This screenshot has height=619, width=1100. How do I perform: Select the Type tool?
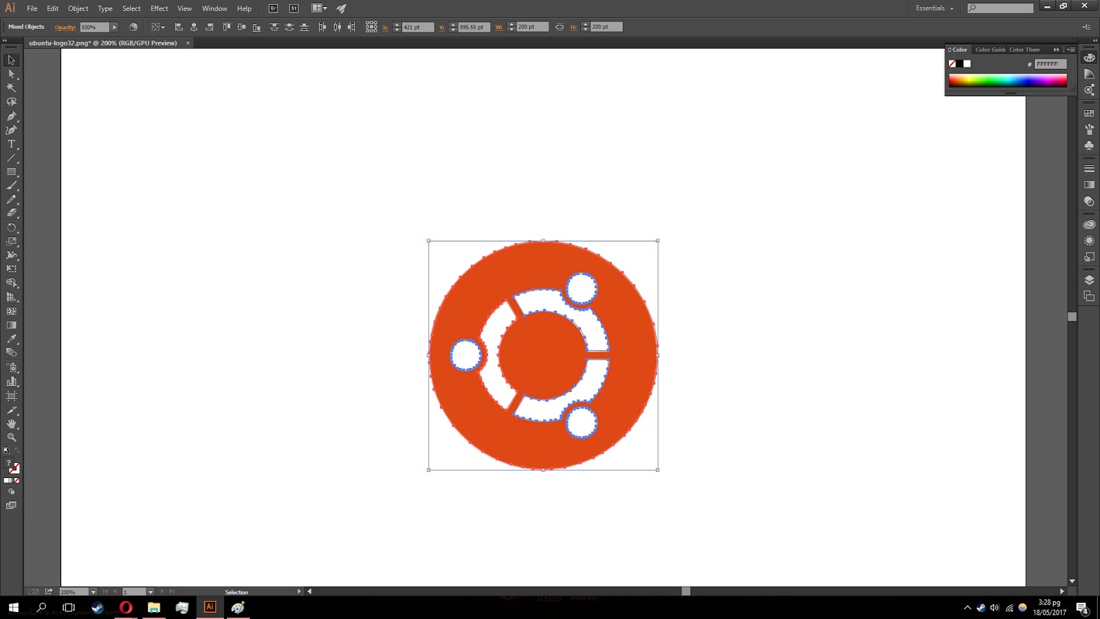11,144
